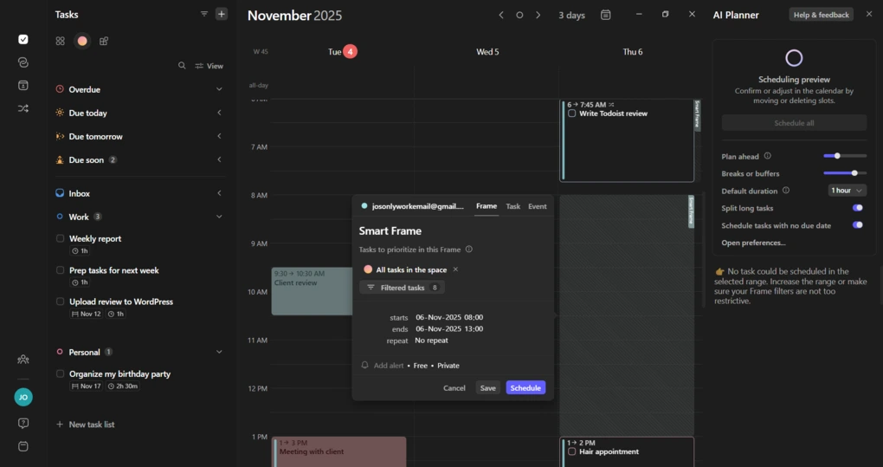Adjust the Plan ahead slider
This screenshot has height=467, width=883.
click(845, 156)
